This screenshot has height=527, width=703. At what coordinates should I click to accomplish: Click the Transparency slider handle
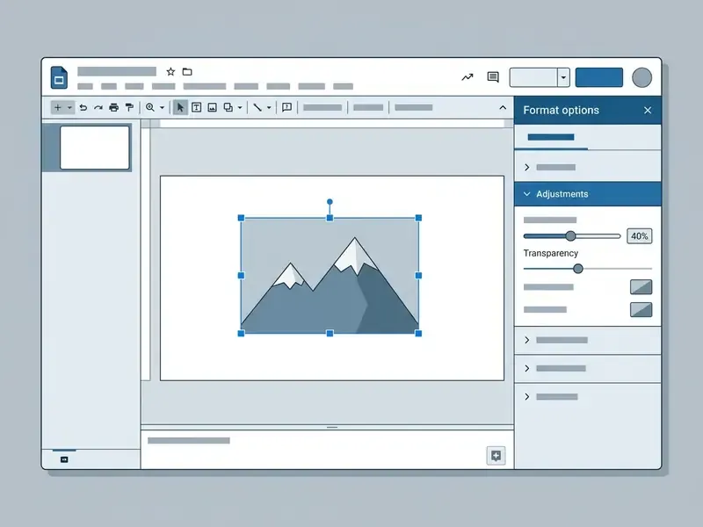click(x=578, y=269)
